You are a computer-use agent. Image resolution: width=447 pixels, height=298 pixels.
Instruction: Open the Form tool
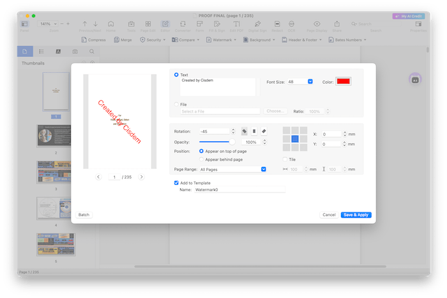200,24
